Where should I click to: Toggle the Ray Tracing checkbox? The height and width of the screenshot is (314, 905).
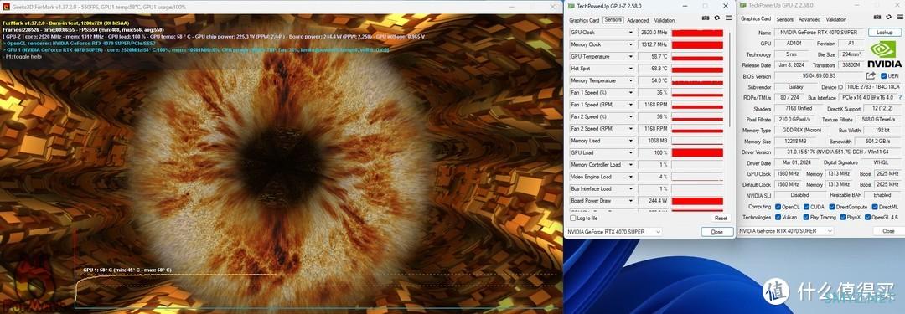806,218
